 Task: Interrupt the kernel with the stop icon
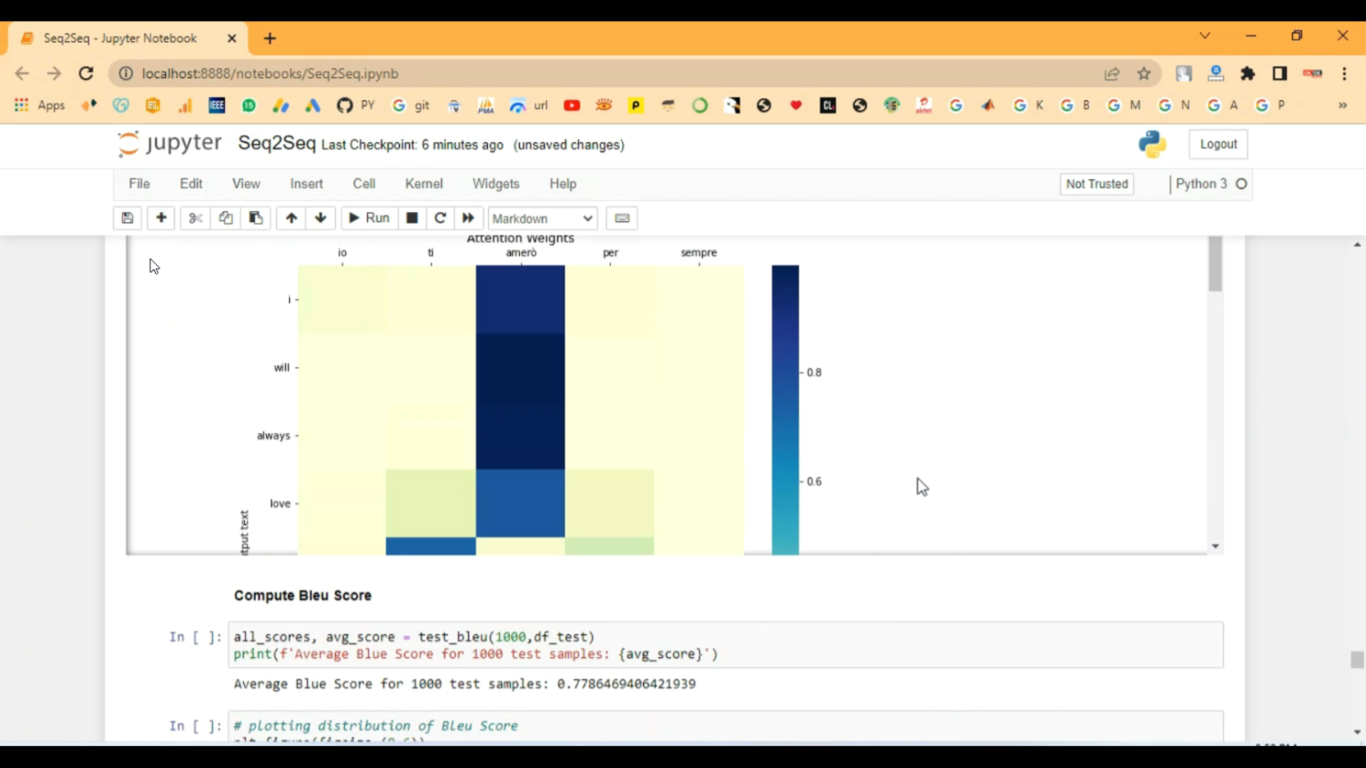click(412, 218)
